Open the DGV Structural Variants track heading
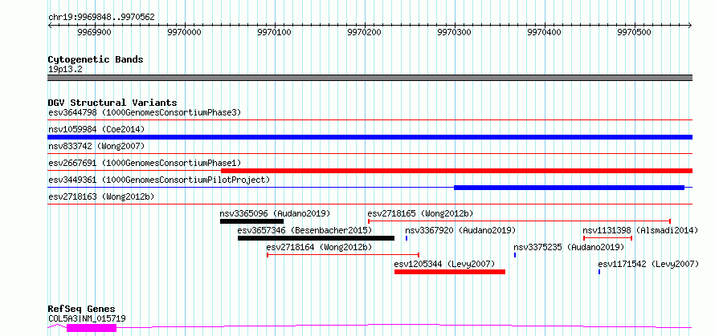The width and height of the screenshot is (715, 336). pos(112,103)
